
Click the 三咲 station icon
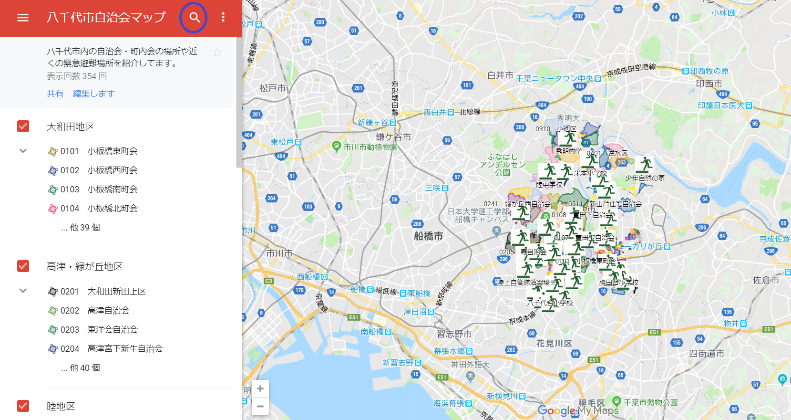[445, 188]
